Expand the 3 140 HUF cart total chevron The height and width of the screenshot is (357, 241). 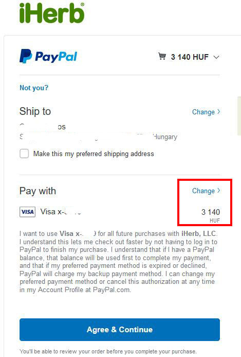click(216, 57)
